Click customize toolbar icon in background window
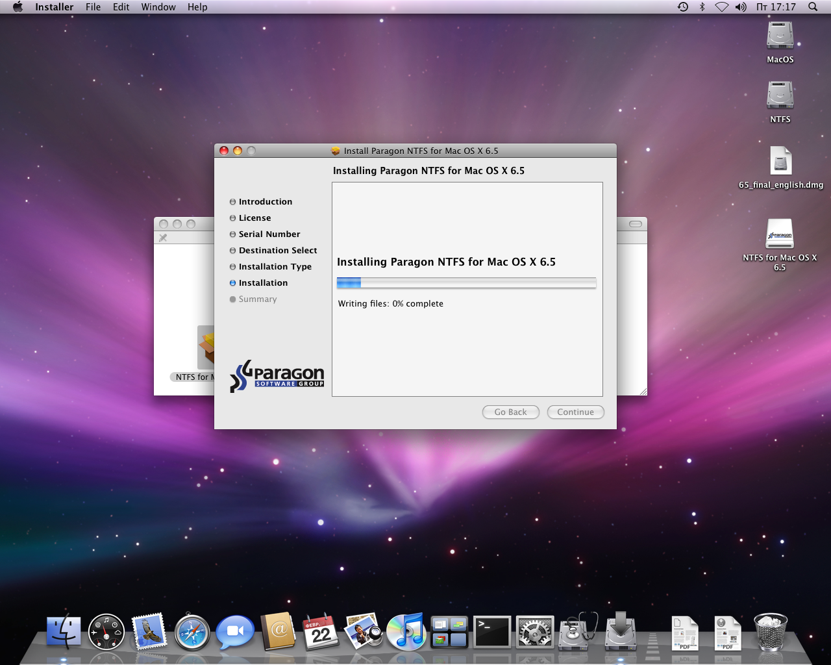This screenshot has height=665, width=831. tap(163, 238)
